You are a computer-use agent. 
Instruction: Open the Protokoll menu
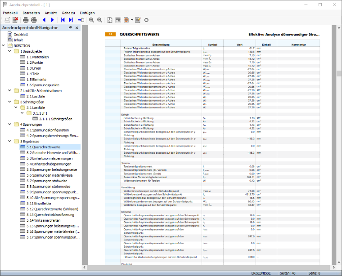[10, 13]
